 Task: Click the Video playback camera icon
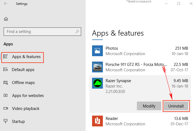[x=6, y=108]
